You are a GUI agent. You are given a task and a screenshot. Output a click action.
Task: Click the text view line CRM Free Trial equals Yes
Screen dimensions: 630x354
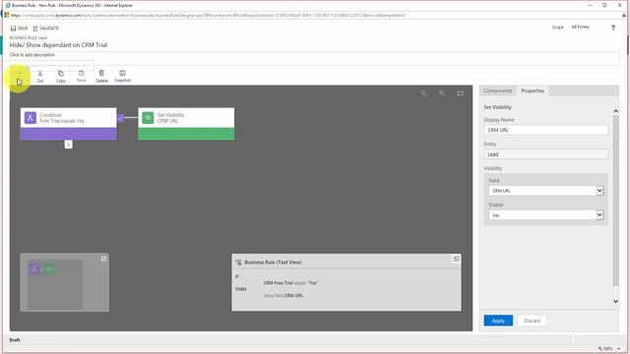[x=290, y=283]
